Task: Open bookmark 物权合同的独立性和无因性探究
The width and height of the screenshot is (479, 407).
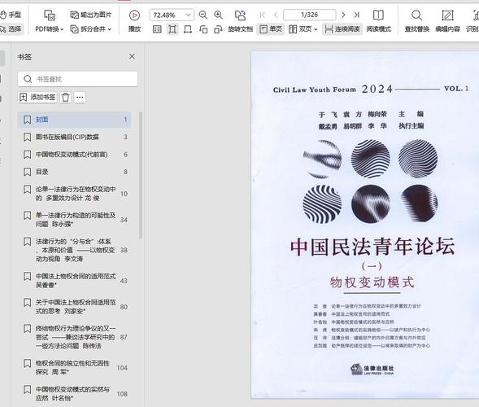Action: tap(74, 368)
